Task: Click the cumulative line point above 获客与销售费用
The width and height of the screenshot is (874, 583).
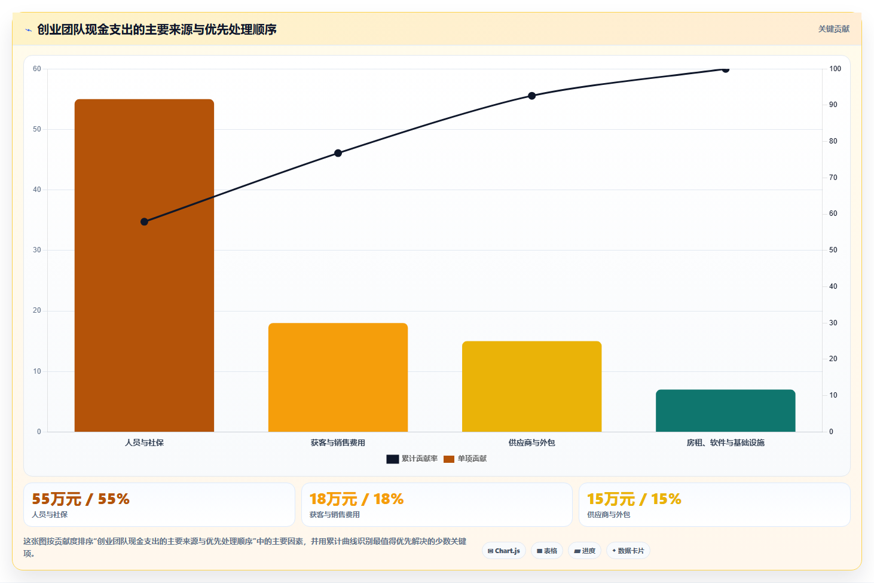Action: [x=338, y=153]
